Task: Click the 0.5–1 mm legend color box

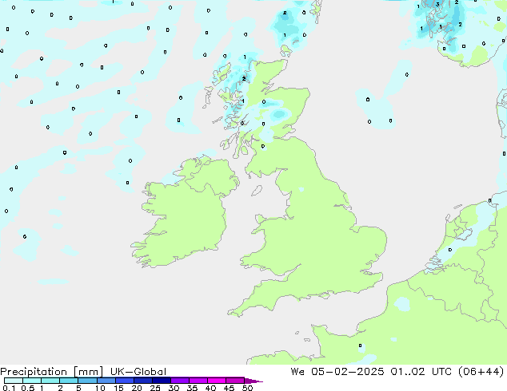Action: (x=32, y=381)
